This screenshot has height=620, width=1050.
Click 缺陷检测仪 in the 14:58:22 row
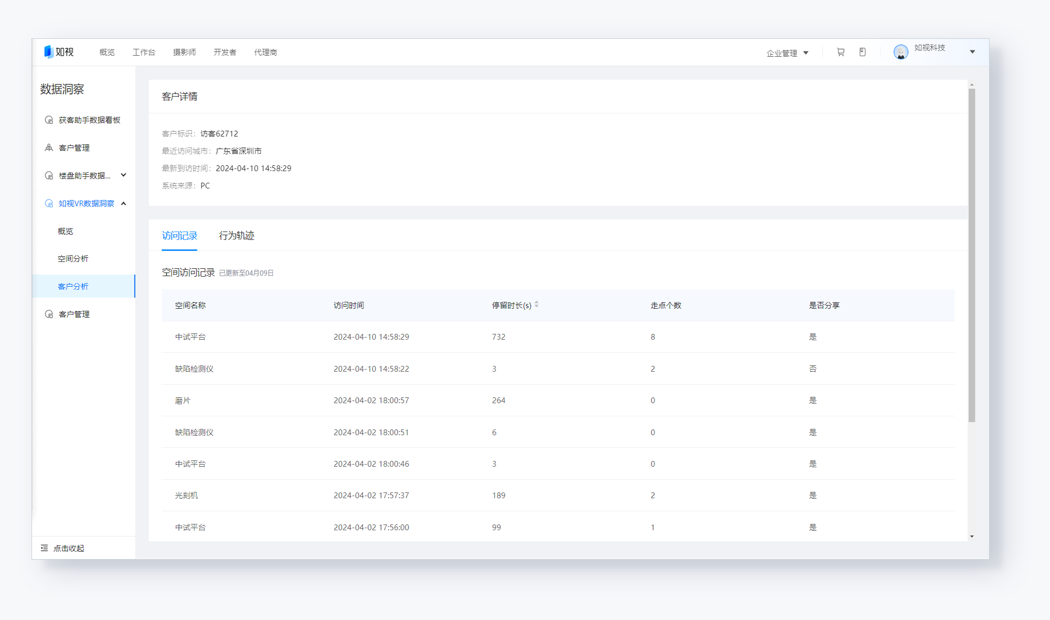pyautogui.click(x=194, y=369)
